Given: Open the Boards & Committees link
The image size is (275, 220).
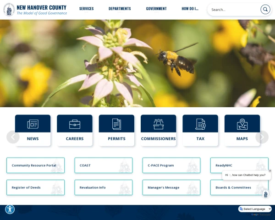Looking at the screenshot, I should coord(239,187).
